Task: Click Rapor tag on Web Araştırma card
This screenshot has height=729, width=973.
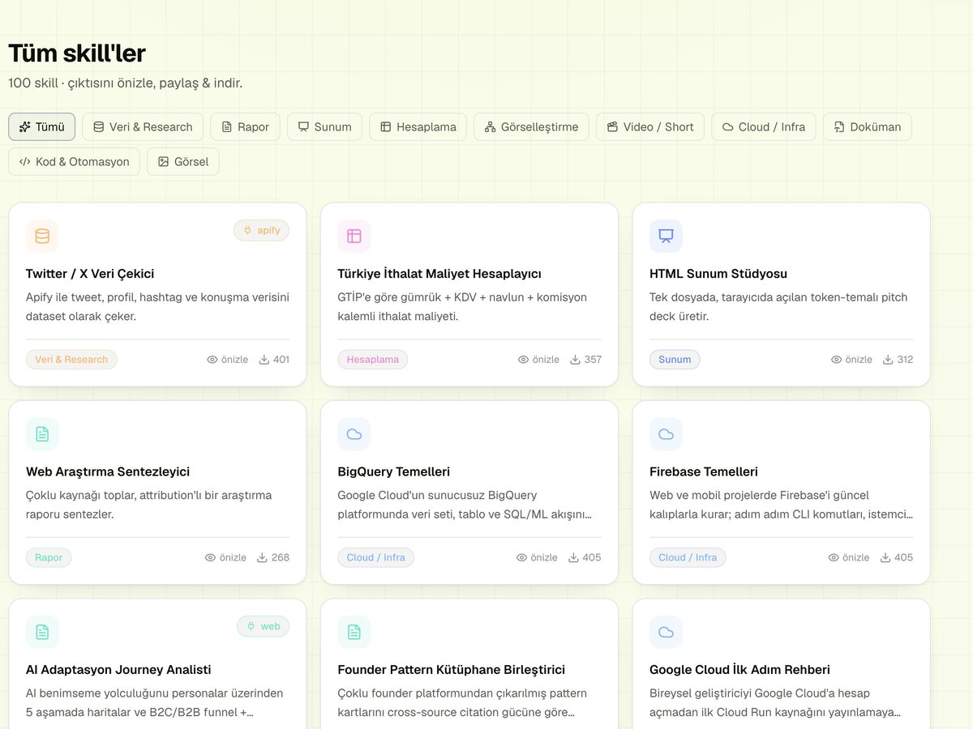Action: [x=49, y=557]
